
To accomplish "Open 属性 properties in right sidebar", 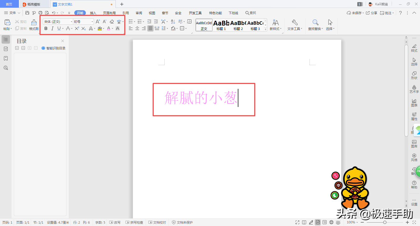I will coord(414,116).
